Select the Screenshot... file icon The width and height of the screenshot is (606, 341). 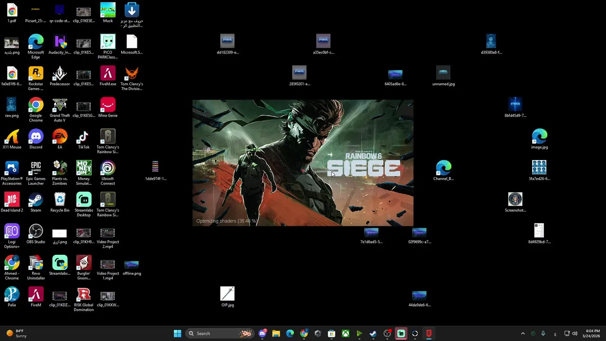pos(515,202)
